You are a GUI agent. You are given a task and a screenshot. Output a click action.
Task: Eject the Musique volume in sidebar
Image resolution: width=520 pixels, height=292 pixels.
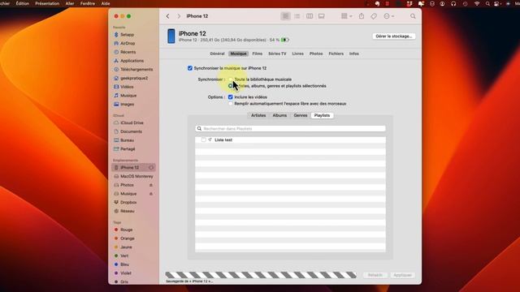pos(151,194)
